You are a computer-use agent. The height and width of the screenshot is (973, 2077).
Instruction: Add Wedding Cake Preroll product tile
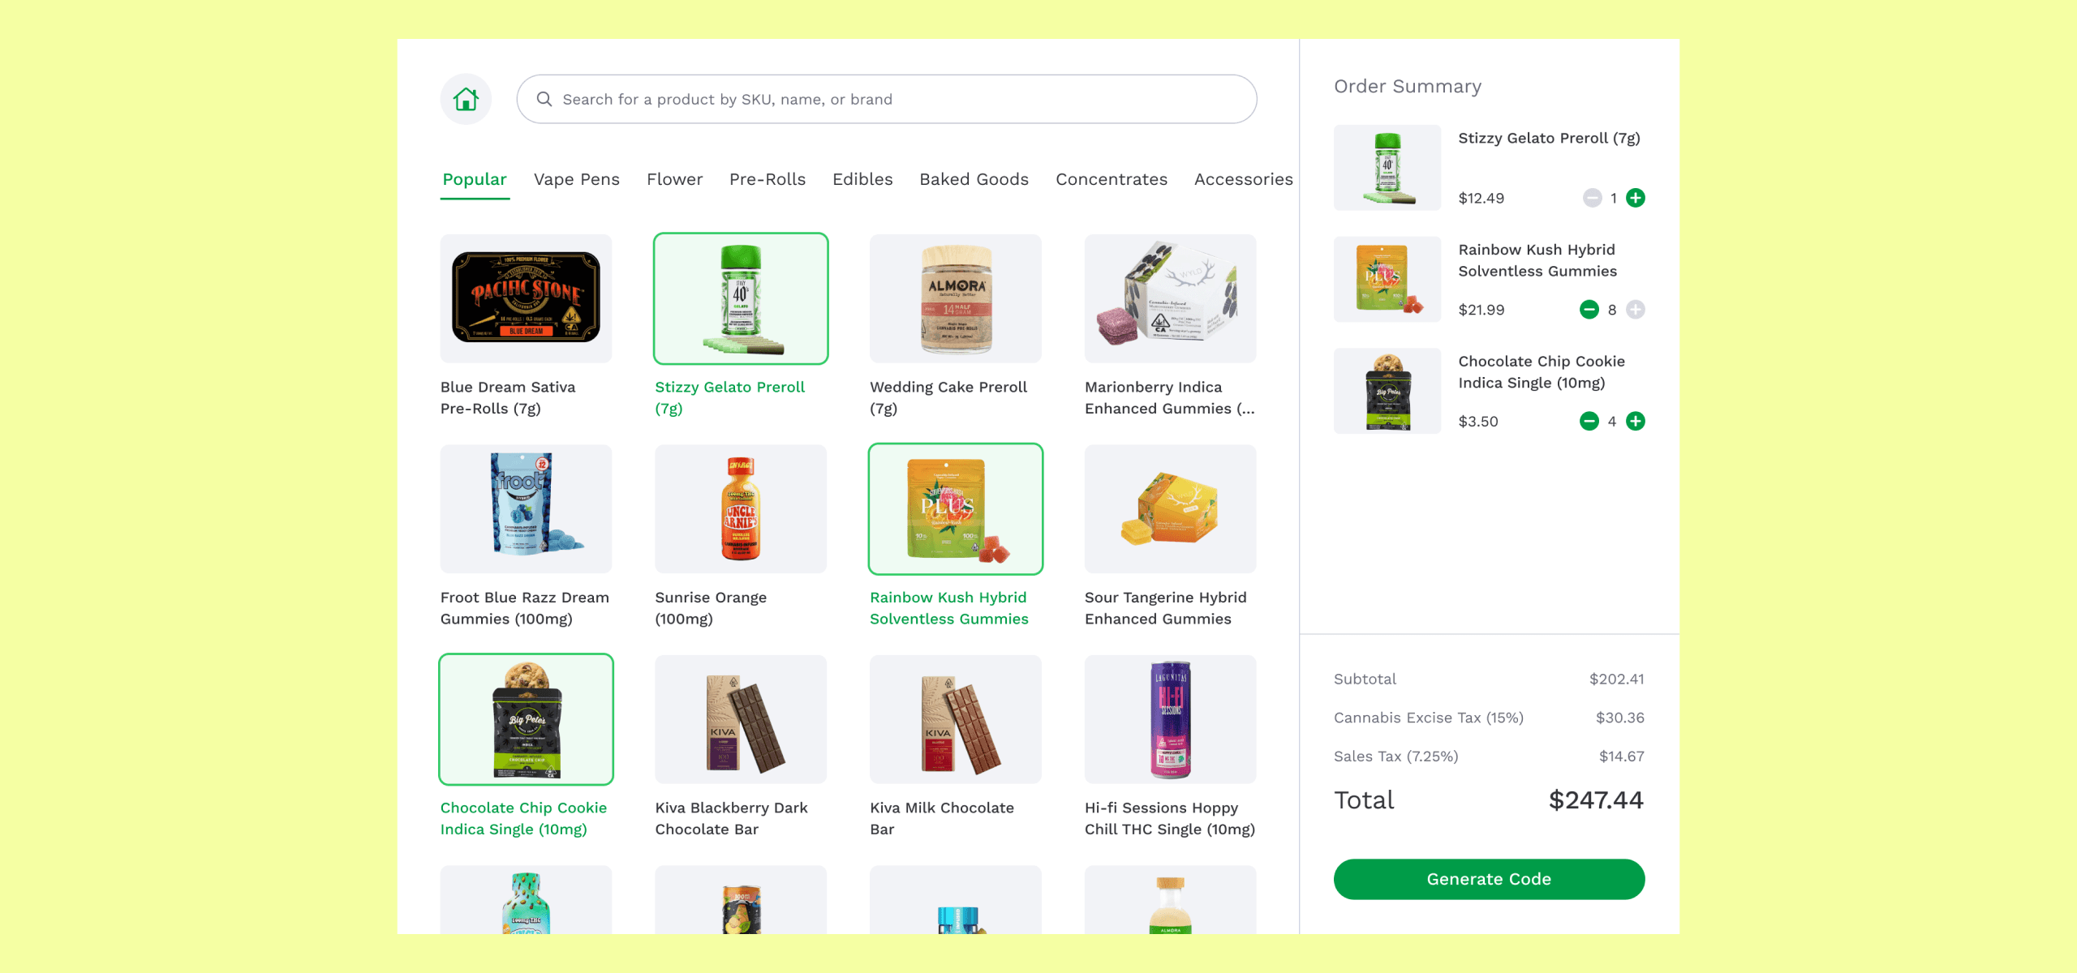pos(955,328)
